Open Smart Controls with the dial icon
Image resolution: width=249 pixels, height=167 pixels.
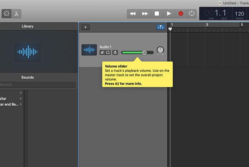click(7, 13)
